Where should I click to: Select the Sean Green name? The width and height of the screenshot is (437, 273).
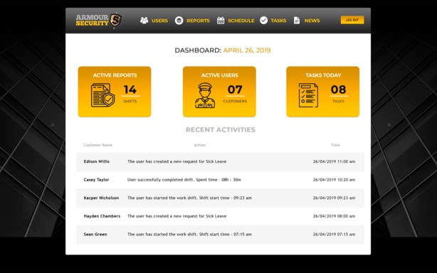95,235
